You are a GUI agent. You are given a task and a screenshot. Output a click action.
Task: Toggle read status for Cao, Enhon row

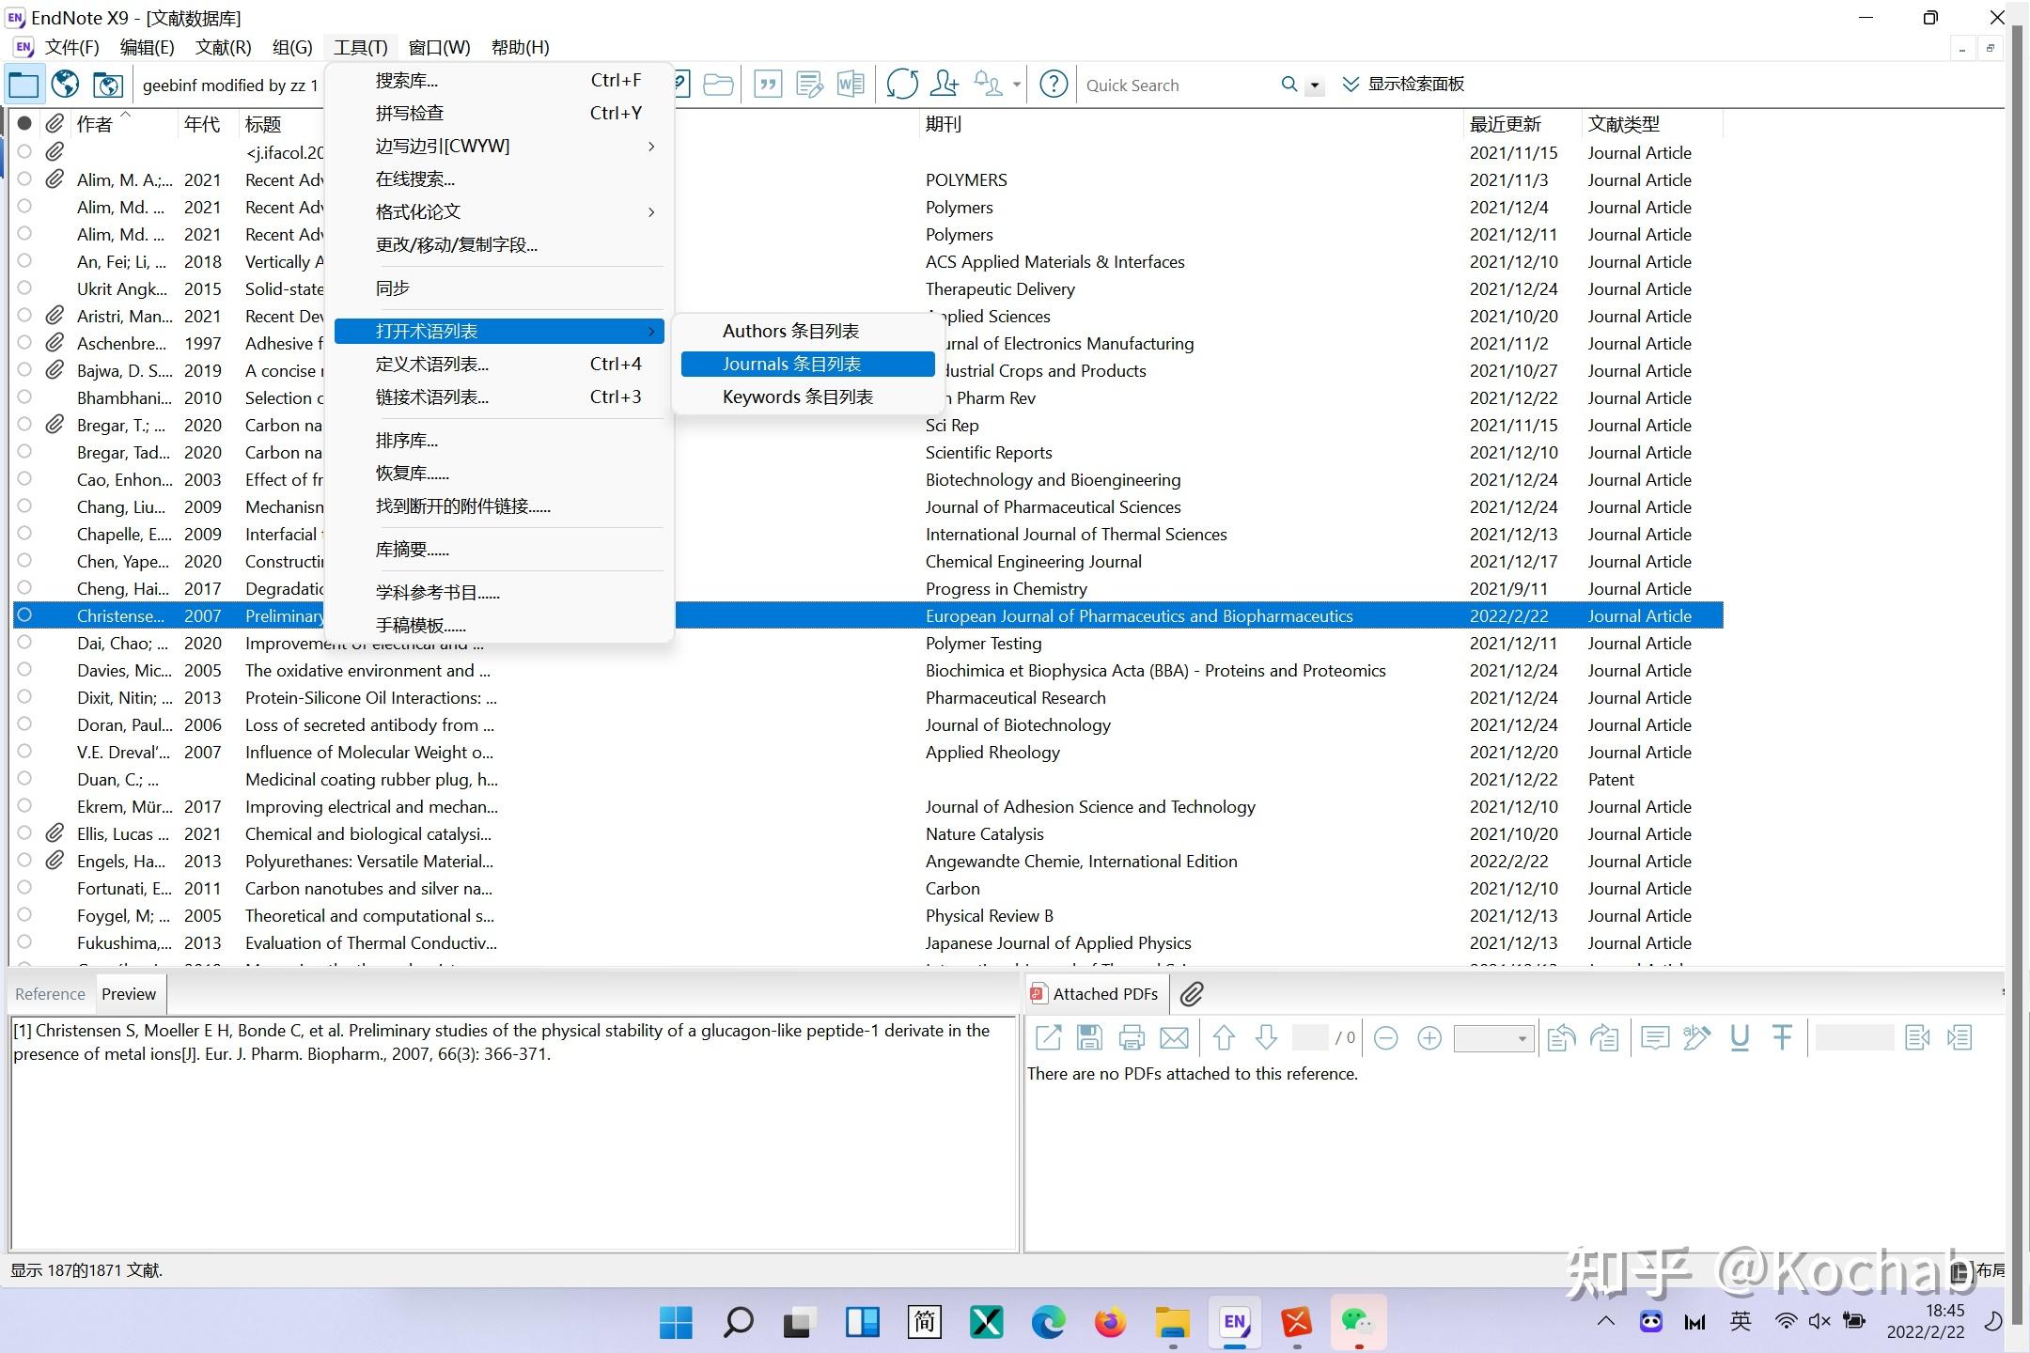24,478
